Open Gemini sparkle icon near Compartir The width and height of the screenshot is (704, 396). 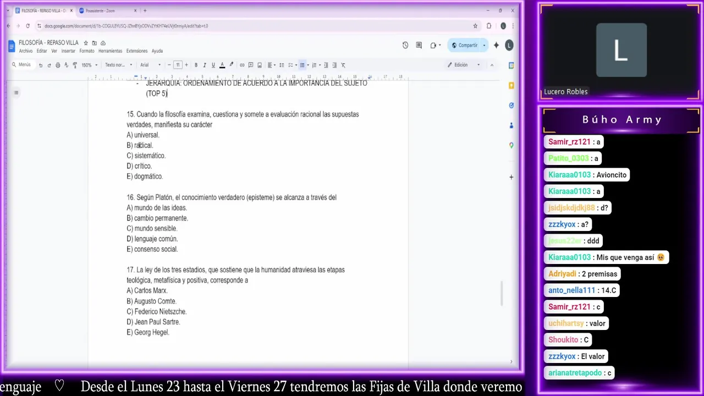point(496,45)
